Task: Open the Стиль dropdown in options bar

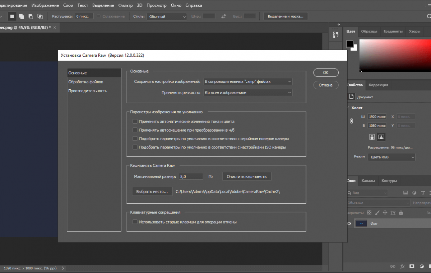Action: click(x=167, y=17)
